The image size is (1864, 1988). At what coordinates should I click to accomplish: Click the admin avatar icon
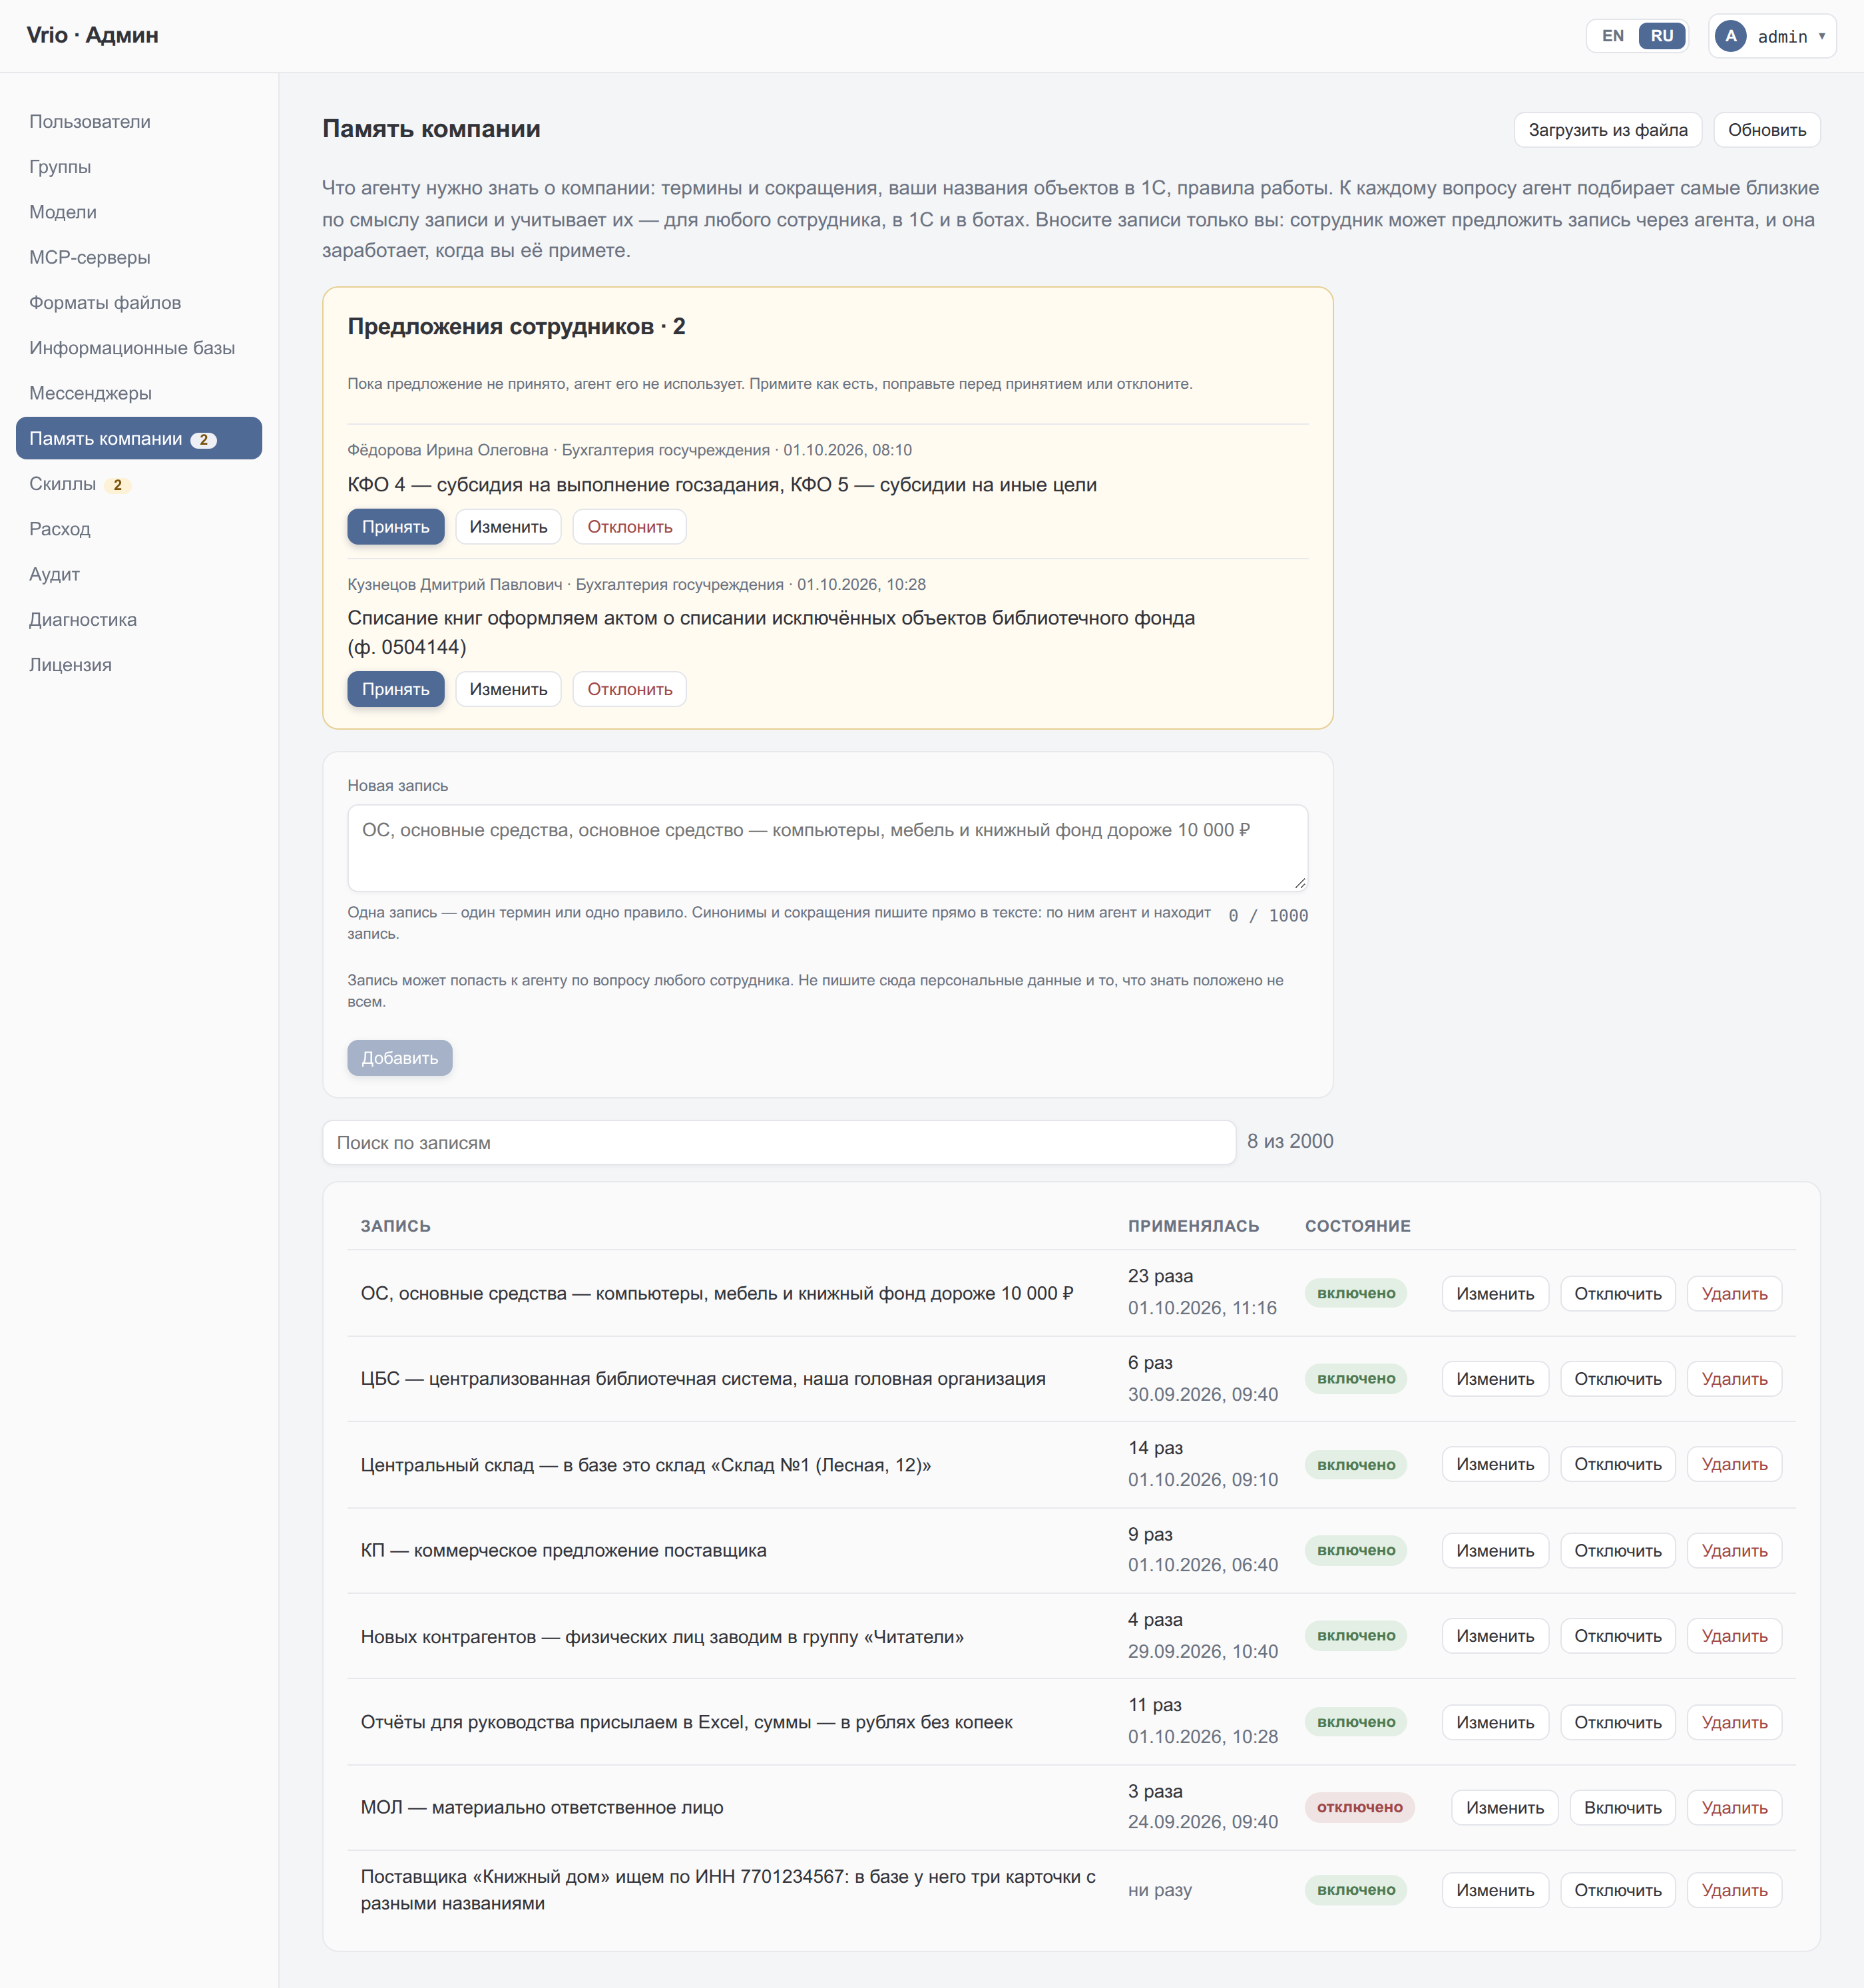point(1730,36)
